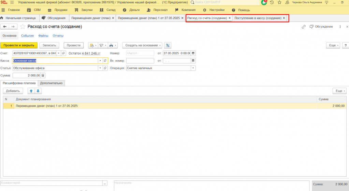Move row up with the blue up arrow
Screen dimensions: 349x191
[31, 91]
